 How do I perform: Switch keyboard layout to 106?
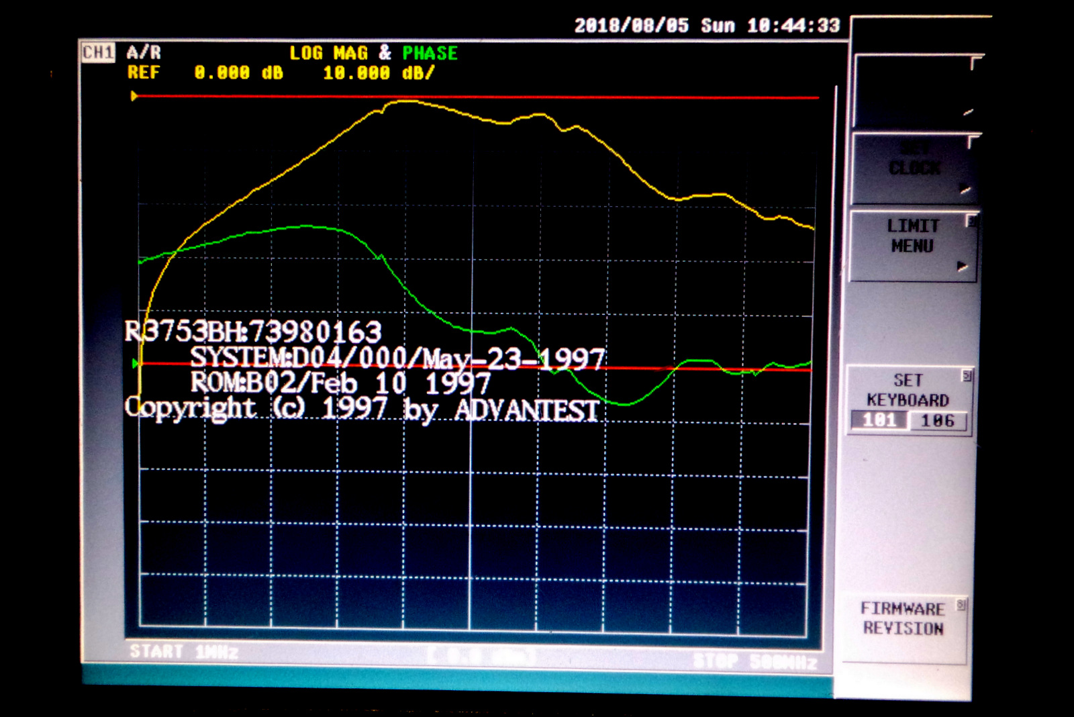click(x=937, y=421)
